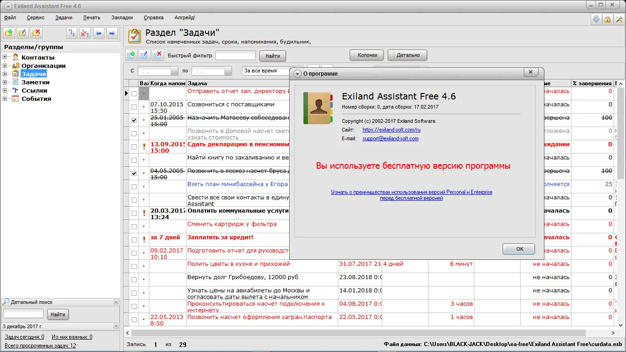Go forward with the blue right arrow

(x=112, y=33)
